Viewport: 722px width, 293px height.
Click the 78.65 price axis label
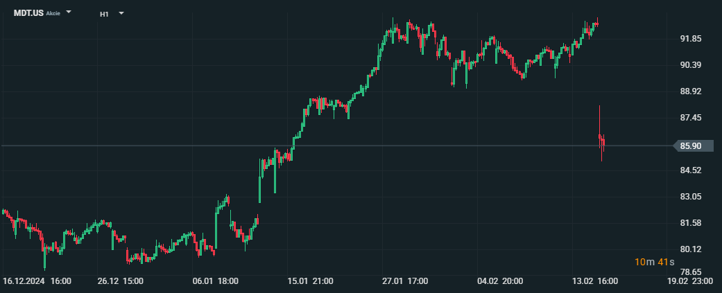coord(691,272)
